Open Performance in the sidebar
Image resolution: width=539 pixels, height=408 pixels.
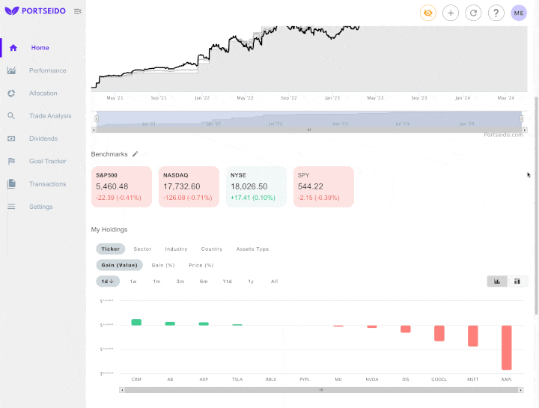tap(47, 70)
